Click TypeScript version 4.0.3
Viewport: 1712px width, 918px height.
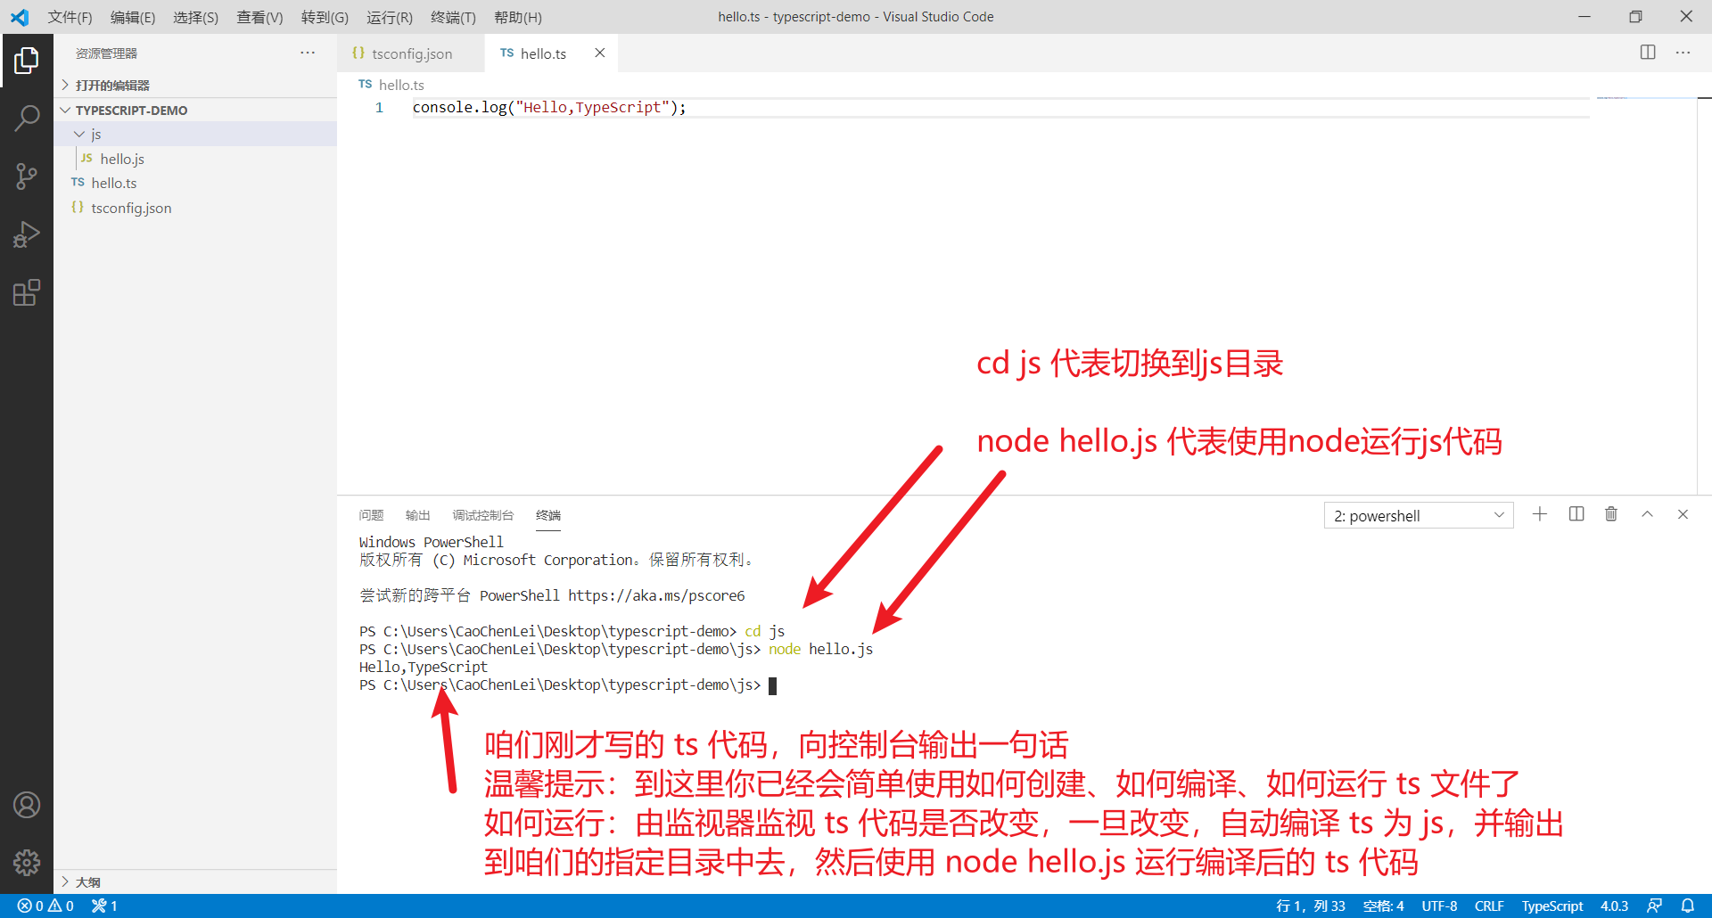[1614, 906]
